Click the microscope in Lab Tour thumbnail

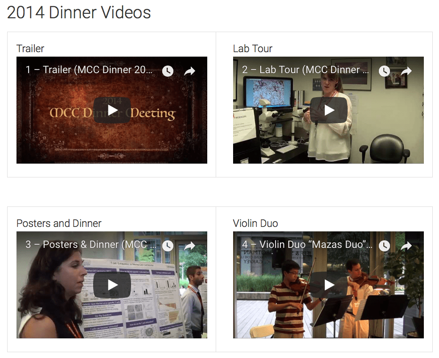(269, 123)
